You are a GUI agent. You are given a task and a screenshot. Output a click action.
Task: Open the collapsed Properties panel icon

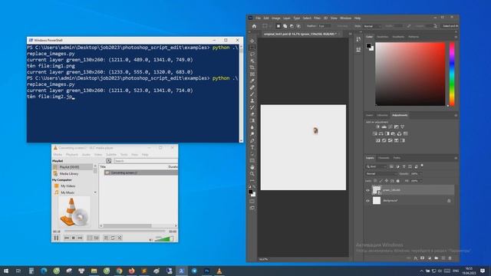(x=358, y=50)
